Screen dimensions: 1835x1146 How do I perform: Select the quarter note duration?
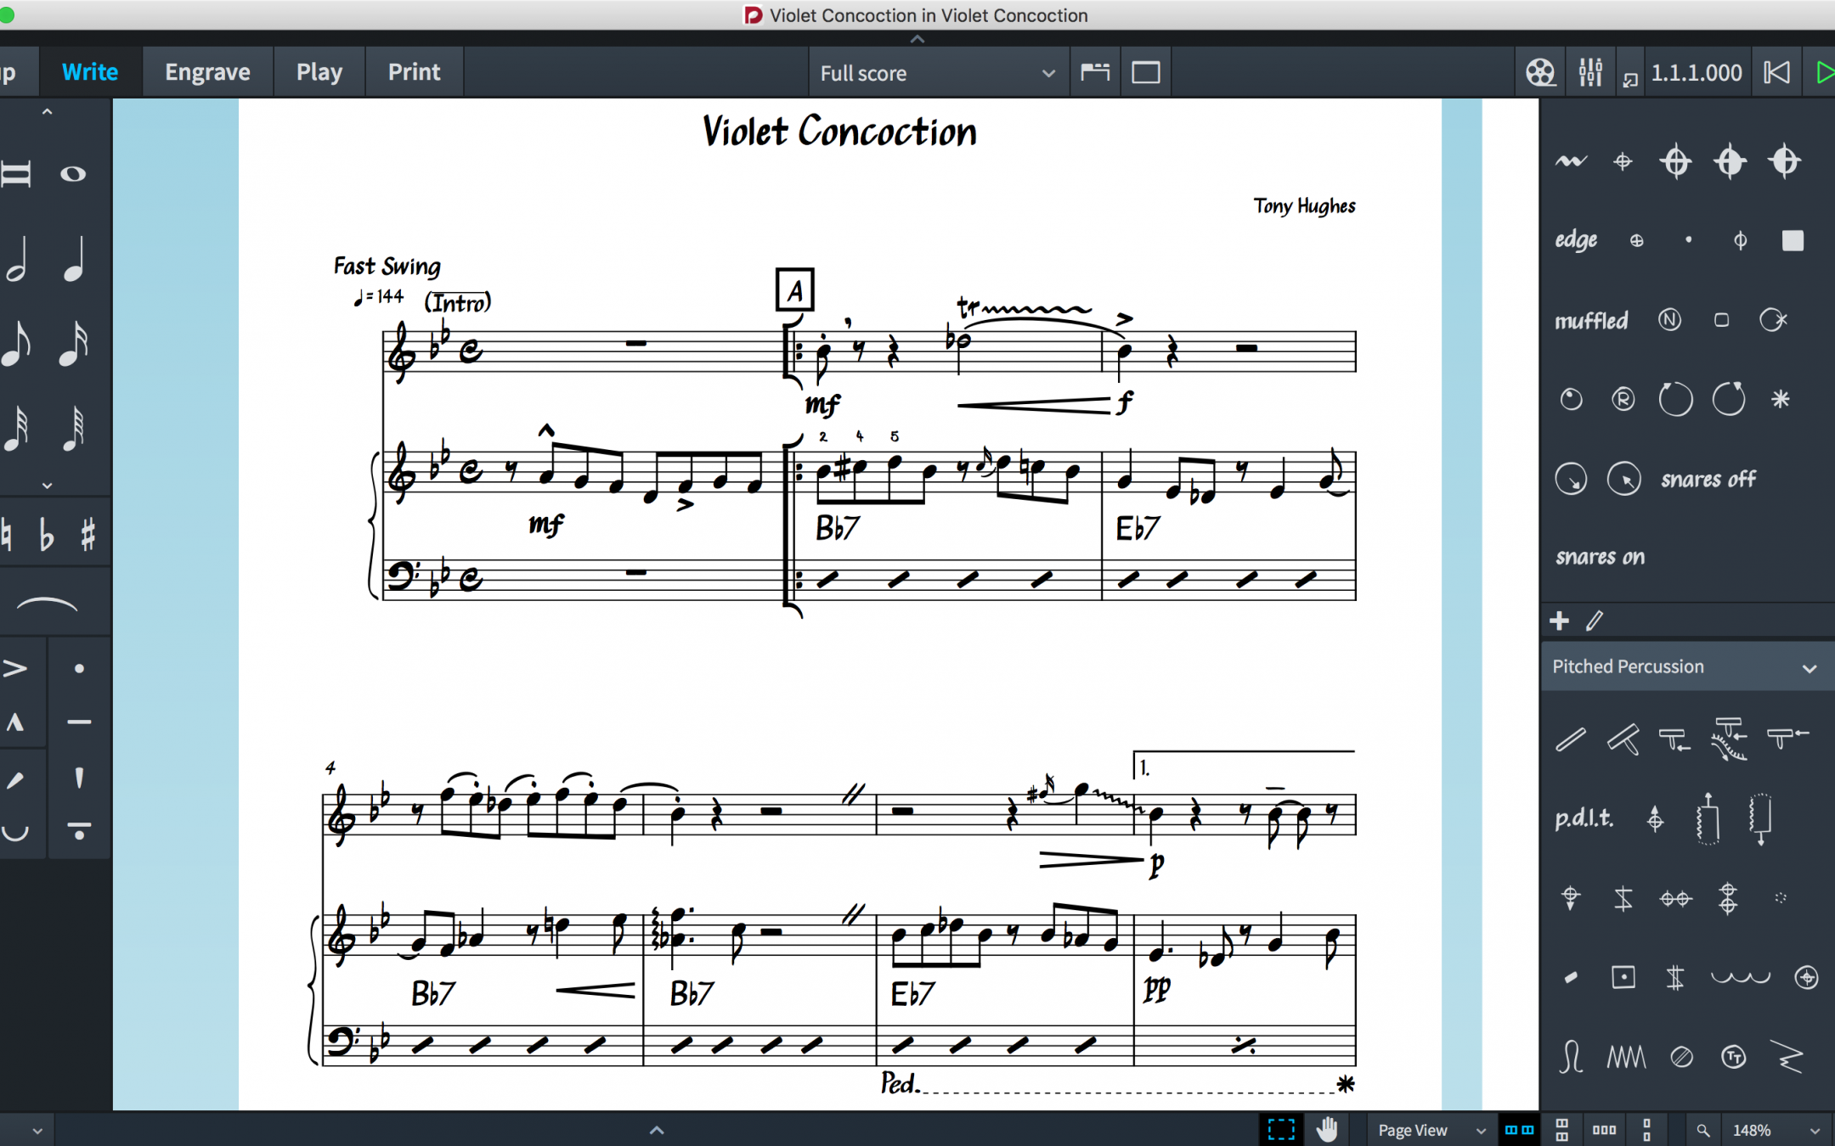click(74, 259)
